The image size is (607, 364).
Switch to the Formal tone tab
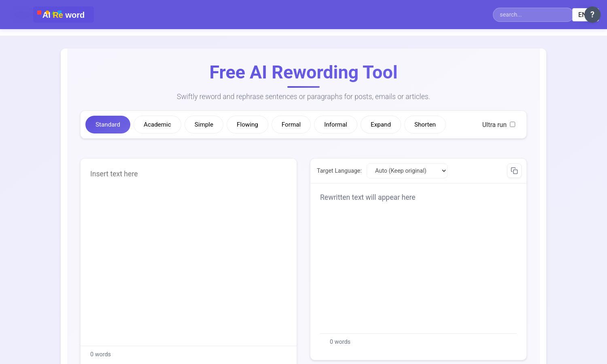tap(291, 125)
